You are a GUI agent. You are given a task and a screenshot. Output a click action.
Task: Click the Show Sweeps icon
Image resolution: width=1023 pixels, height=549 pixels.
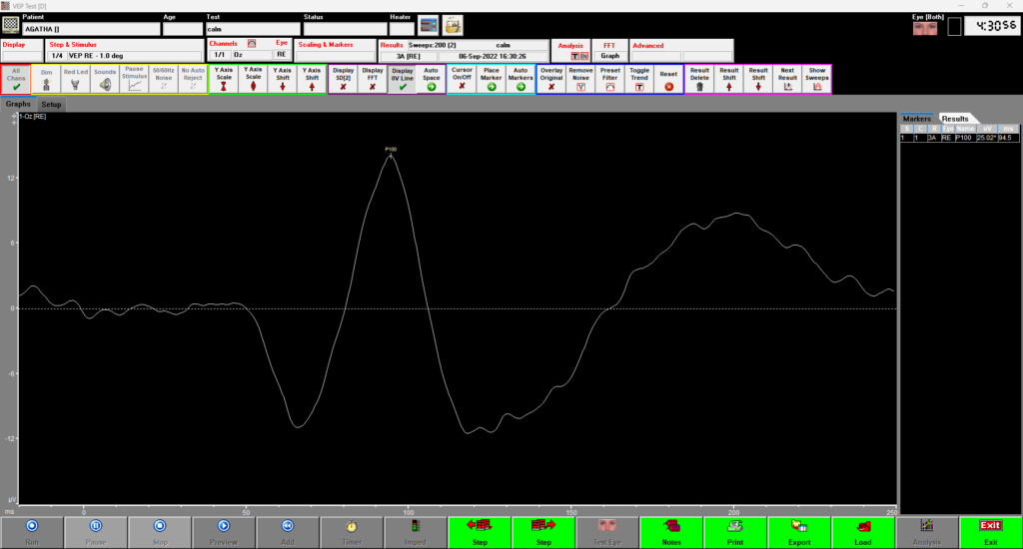click(817, 80)
